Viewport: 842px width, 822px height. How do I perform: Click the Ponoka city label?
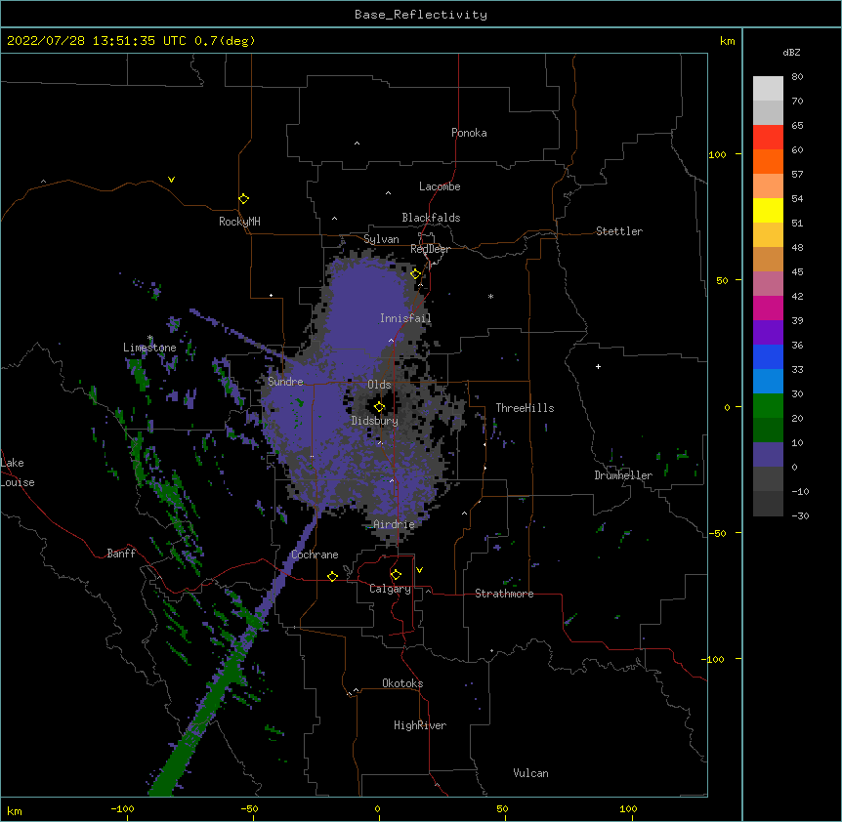(x=469, y=133)
